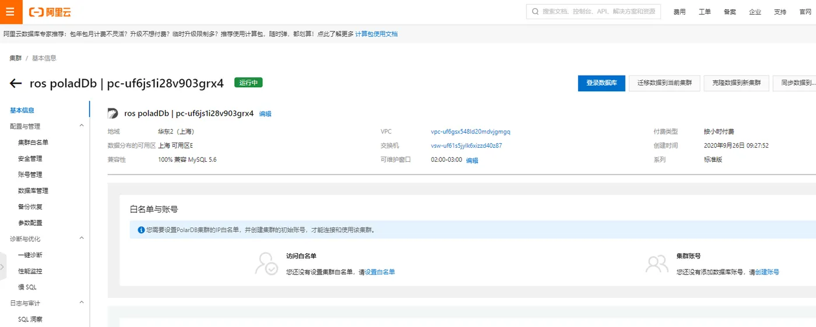Viewport: 816px width, 327px height.
Task: Open the 企业 top menu
Action: click(x=755, y=12)
